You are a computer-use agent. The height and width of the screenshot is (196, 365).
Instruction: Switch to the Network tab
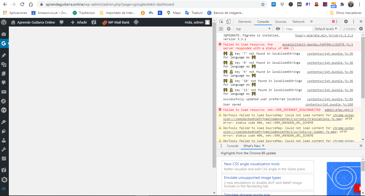pyautogui.click(x=299, y=22)
